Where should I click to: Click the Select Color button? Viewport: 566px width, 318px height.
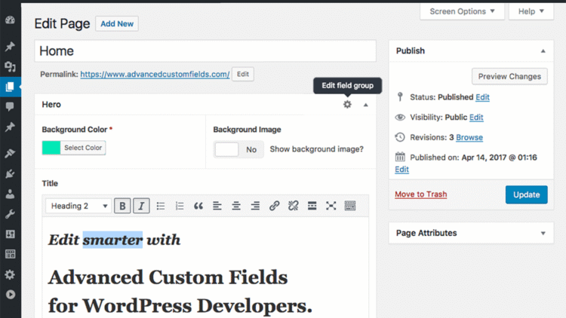click(x=83, y=148)
